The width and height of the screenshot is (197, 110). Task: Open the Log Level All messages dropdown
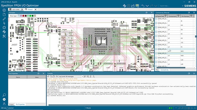coord(71,76)
